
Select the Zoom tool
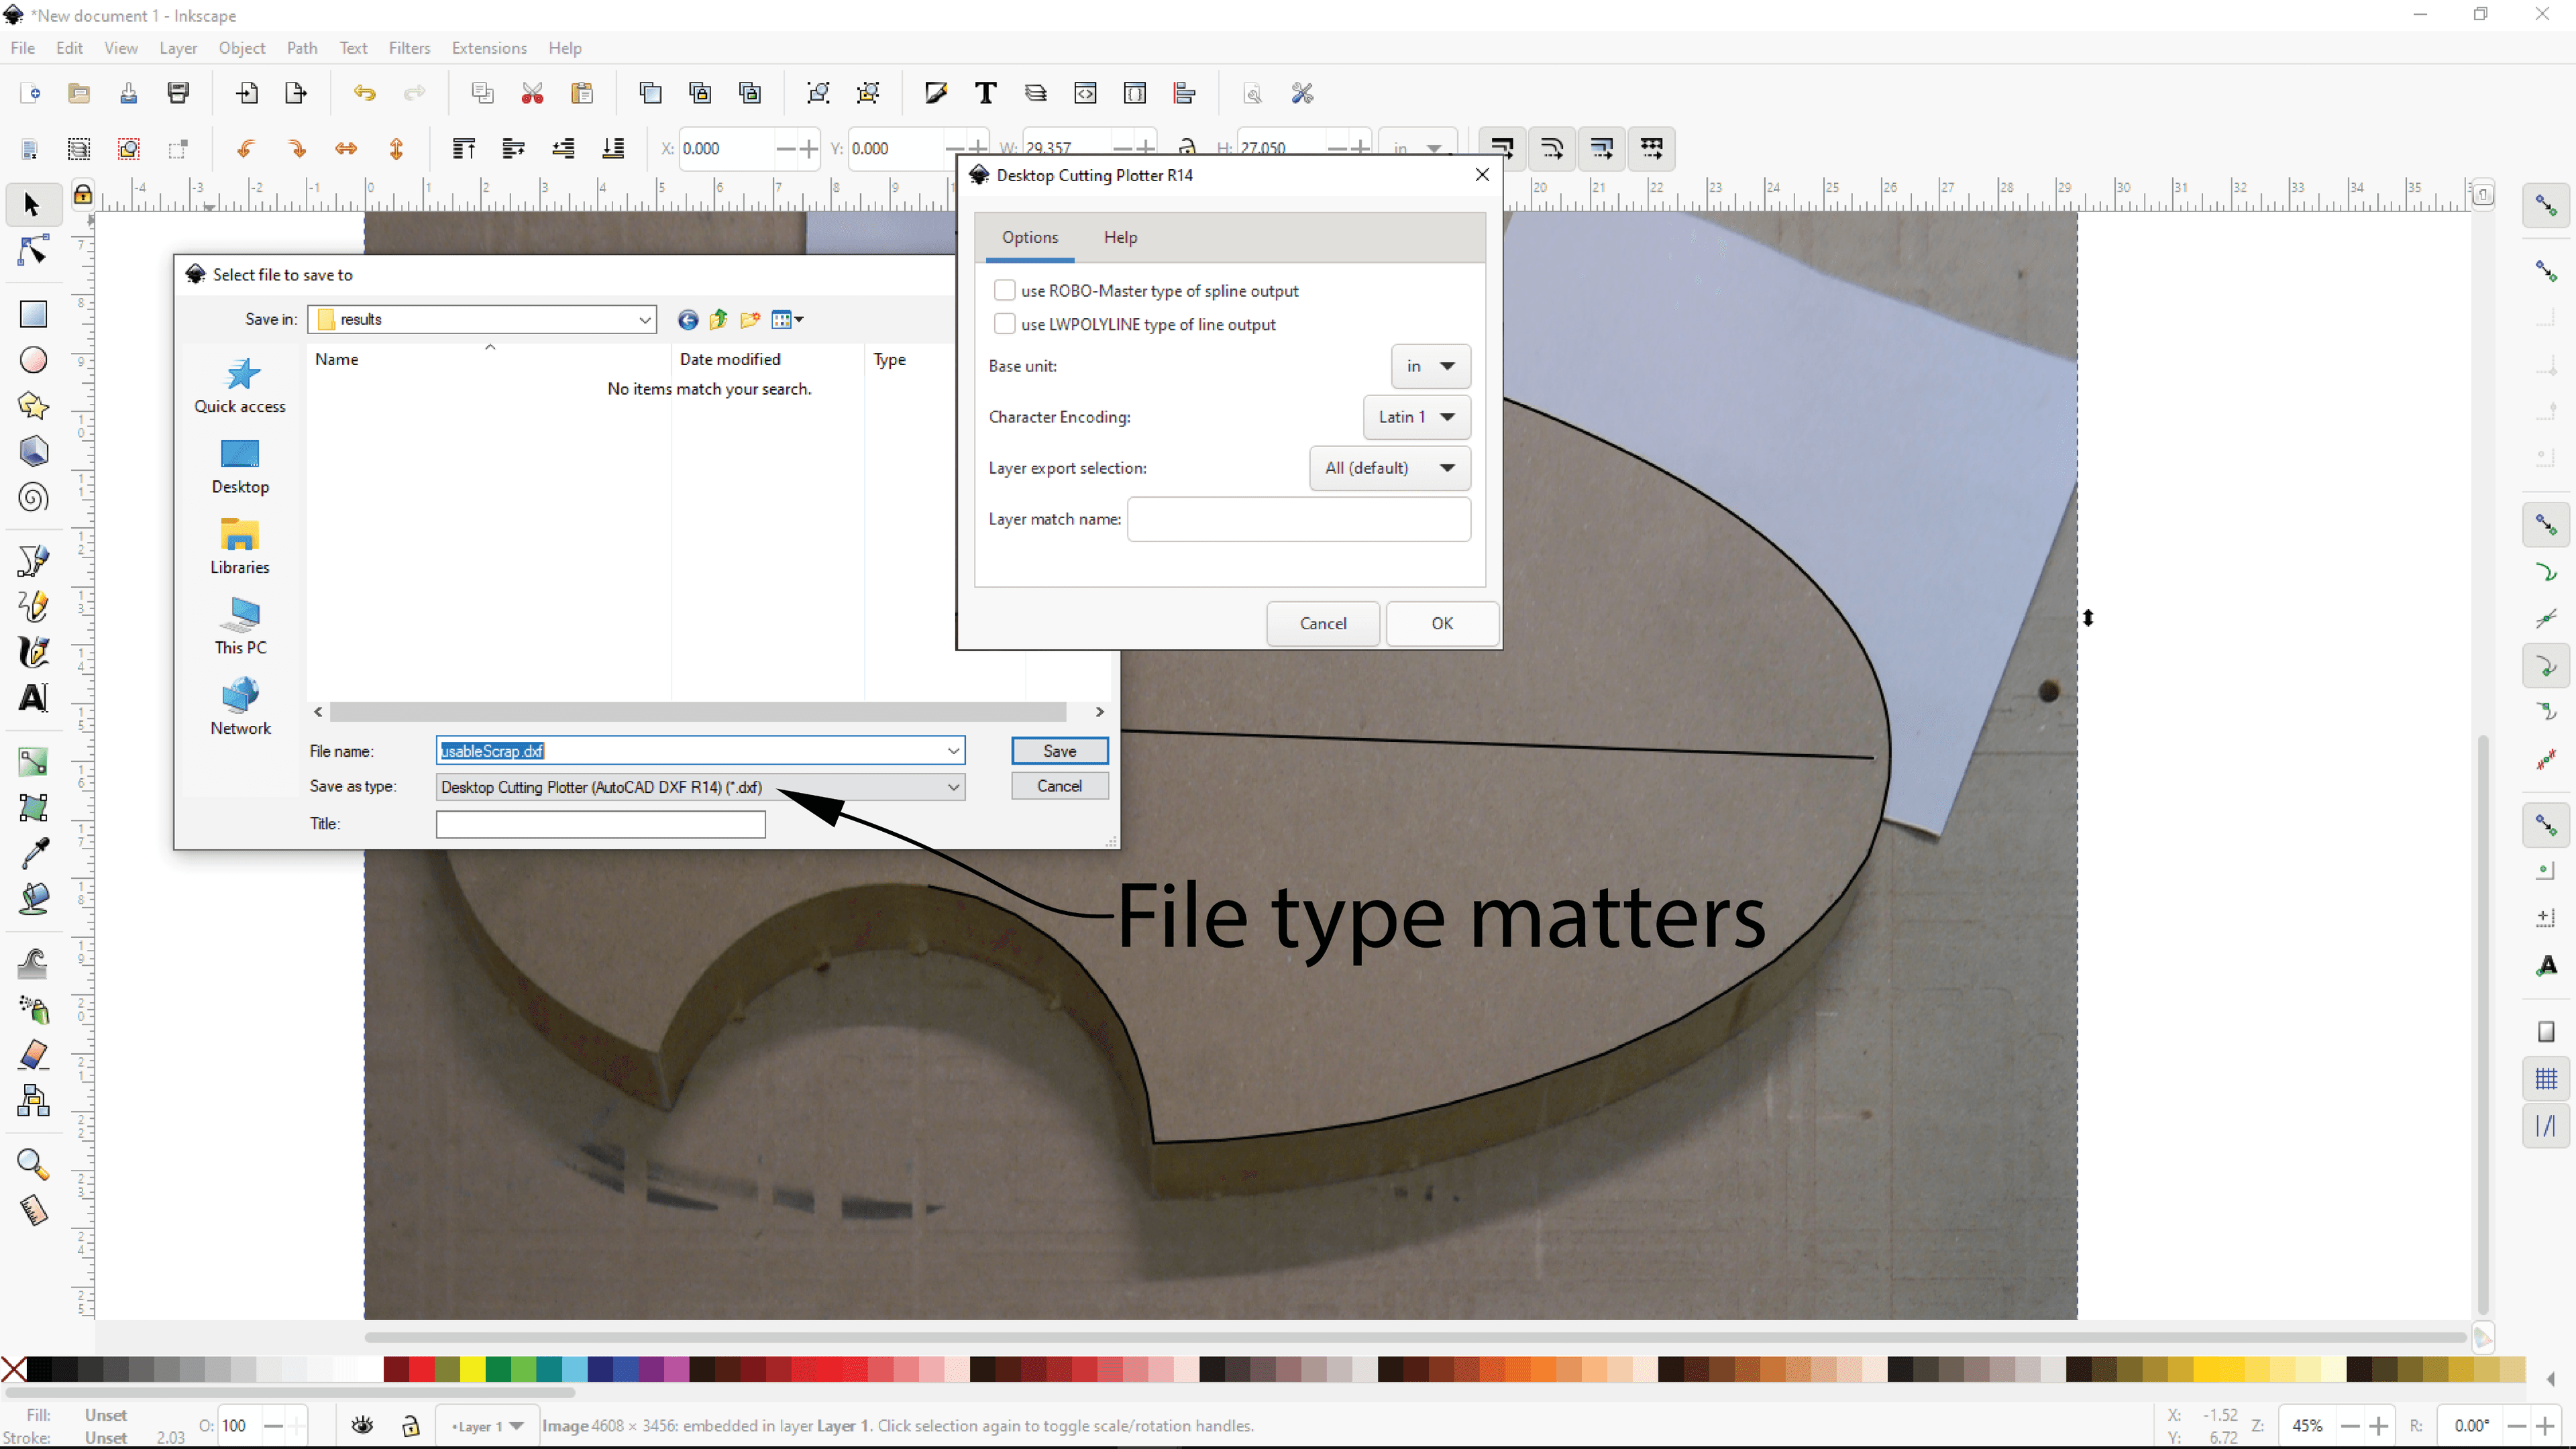(33, 1163)
